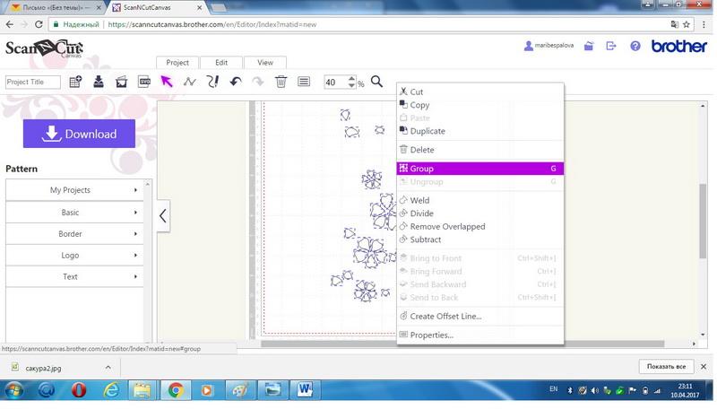Image resolution: width=717 pixels, height=409 pixels.
Task: Click the undo arrow icon
Action: [x=236, y=82]
